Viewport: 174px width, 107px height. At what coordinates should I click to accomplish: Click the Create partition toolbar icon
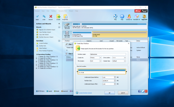pos(58,17)
